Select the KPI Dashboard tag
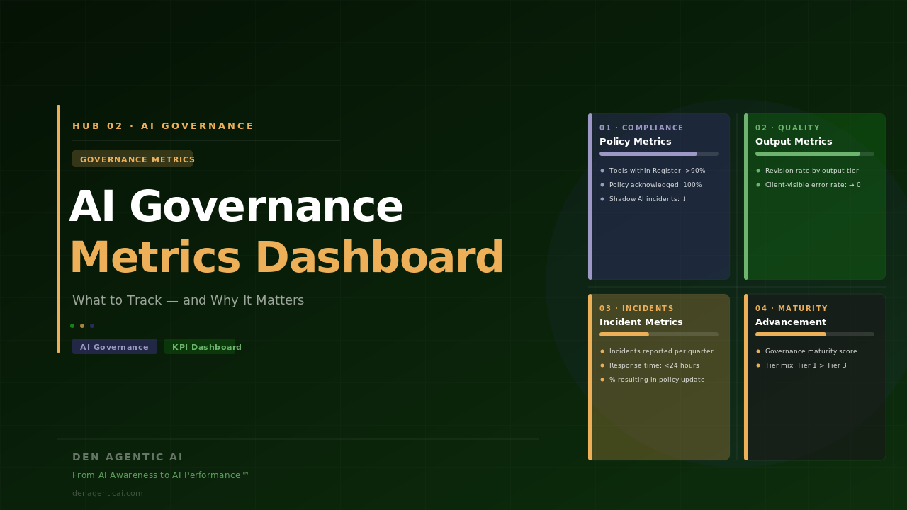The width and height of the screenshot is (907, 510). tap(200, 346)
